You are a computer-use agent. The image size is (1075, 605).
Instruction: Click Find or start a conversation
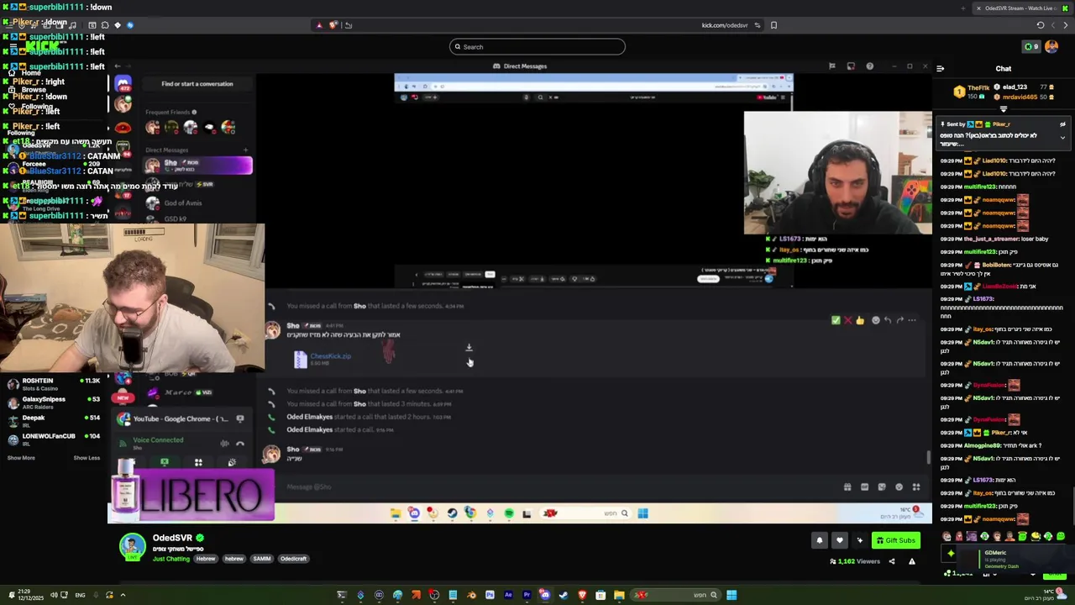[x=197, y=84]
